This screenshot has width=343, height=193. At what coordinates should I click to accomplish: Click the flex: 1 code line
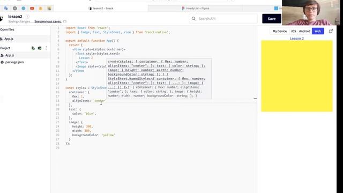(x=78, y=96)
